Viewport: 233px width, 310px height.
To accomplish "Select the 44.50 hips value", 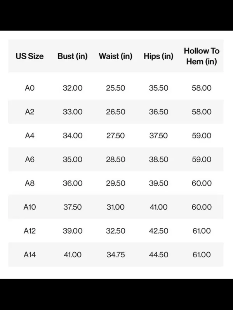I will pos(158,255).
